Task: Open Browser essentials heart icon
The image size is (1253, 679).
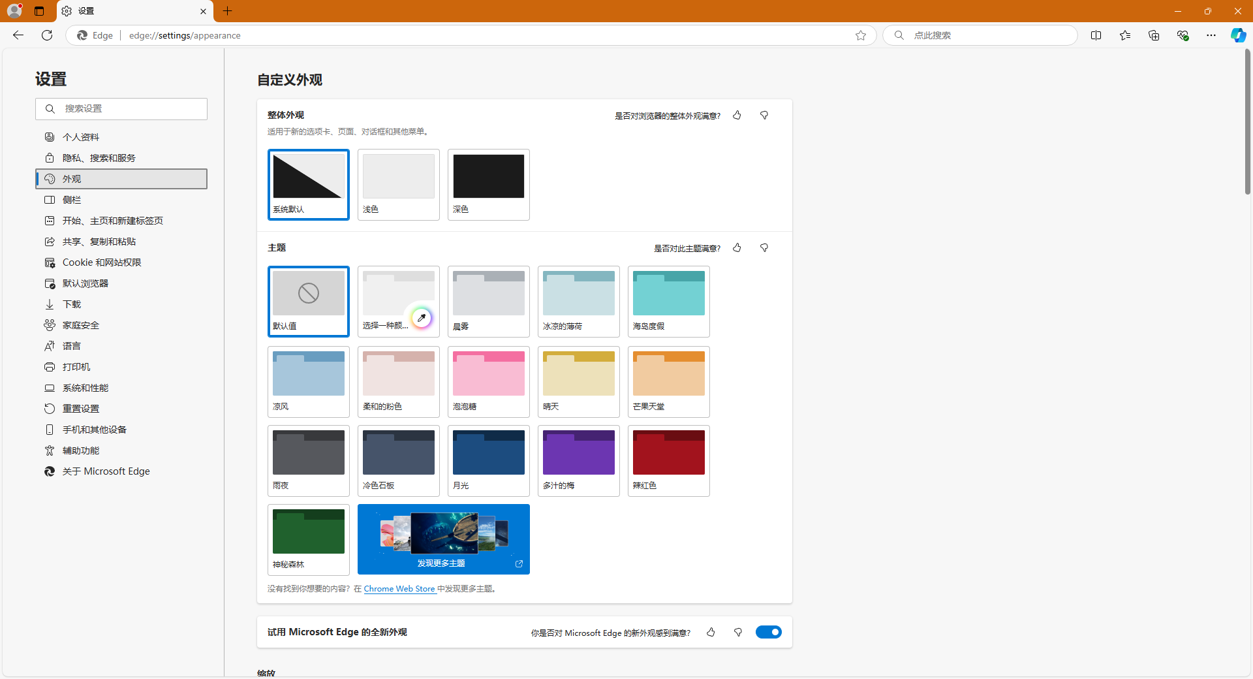Action: pos(1183,35)
